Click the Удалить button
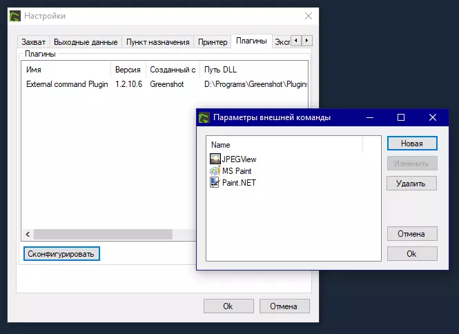The image size is (459, 334). tap(412, 184)
